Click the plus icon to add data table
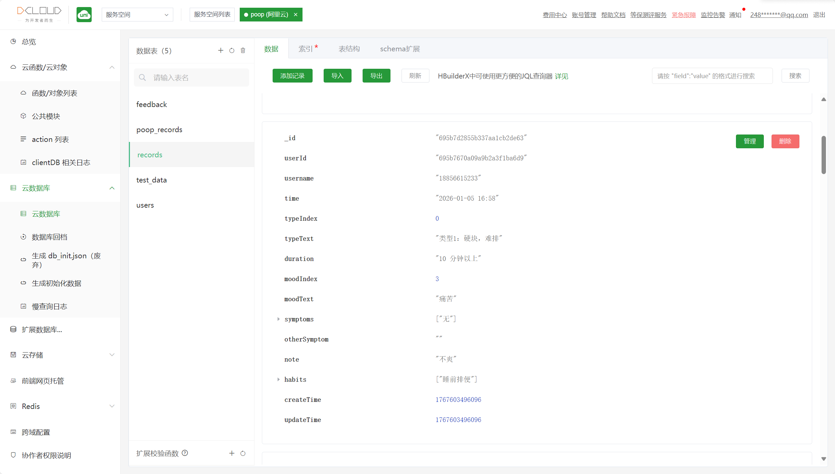835x474 pixels. coord(221,50)
